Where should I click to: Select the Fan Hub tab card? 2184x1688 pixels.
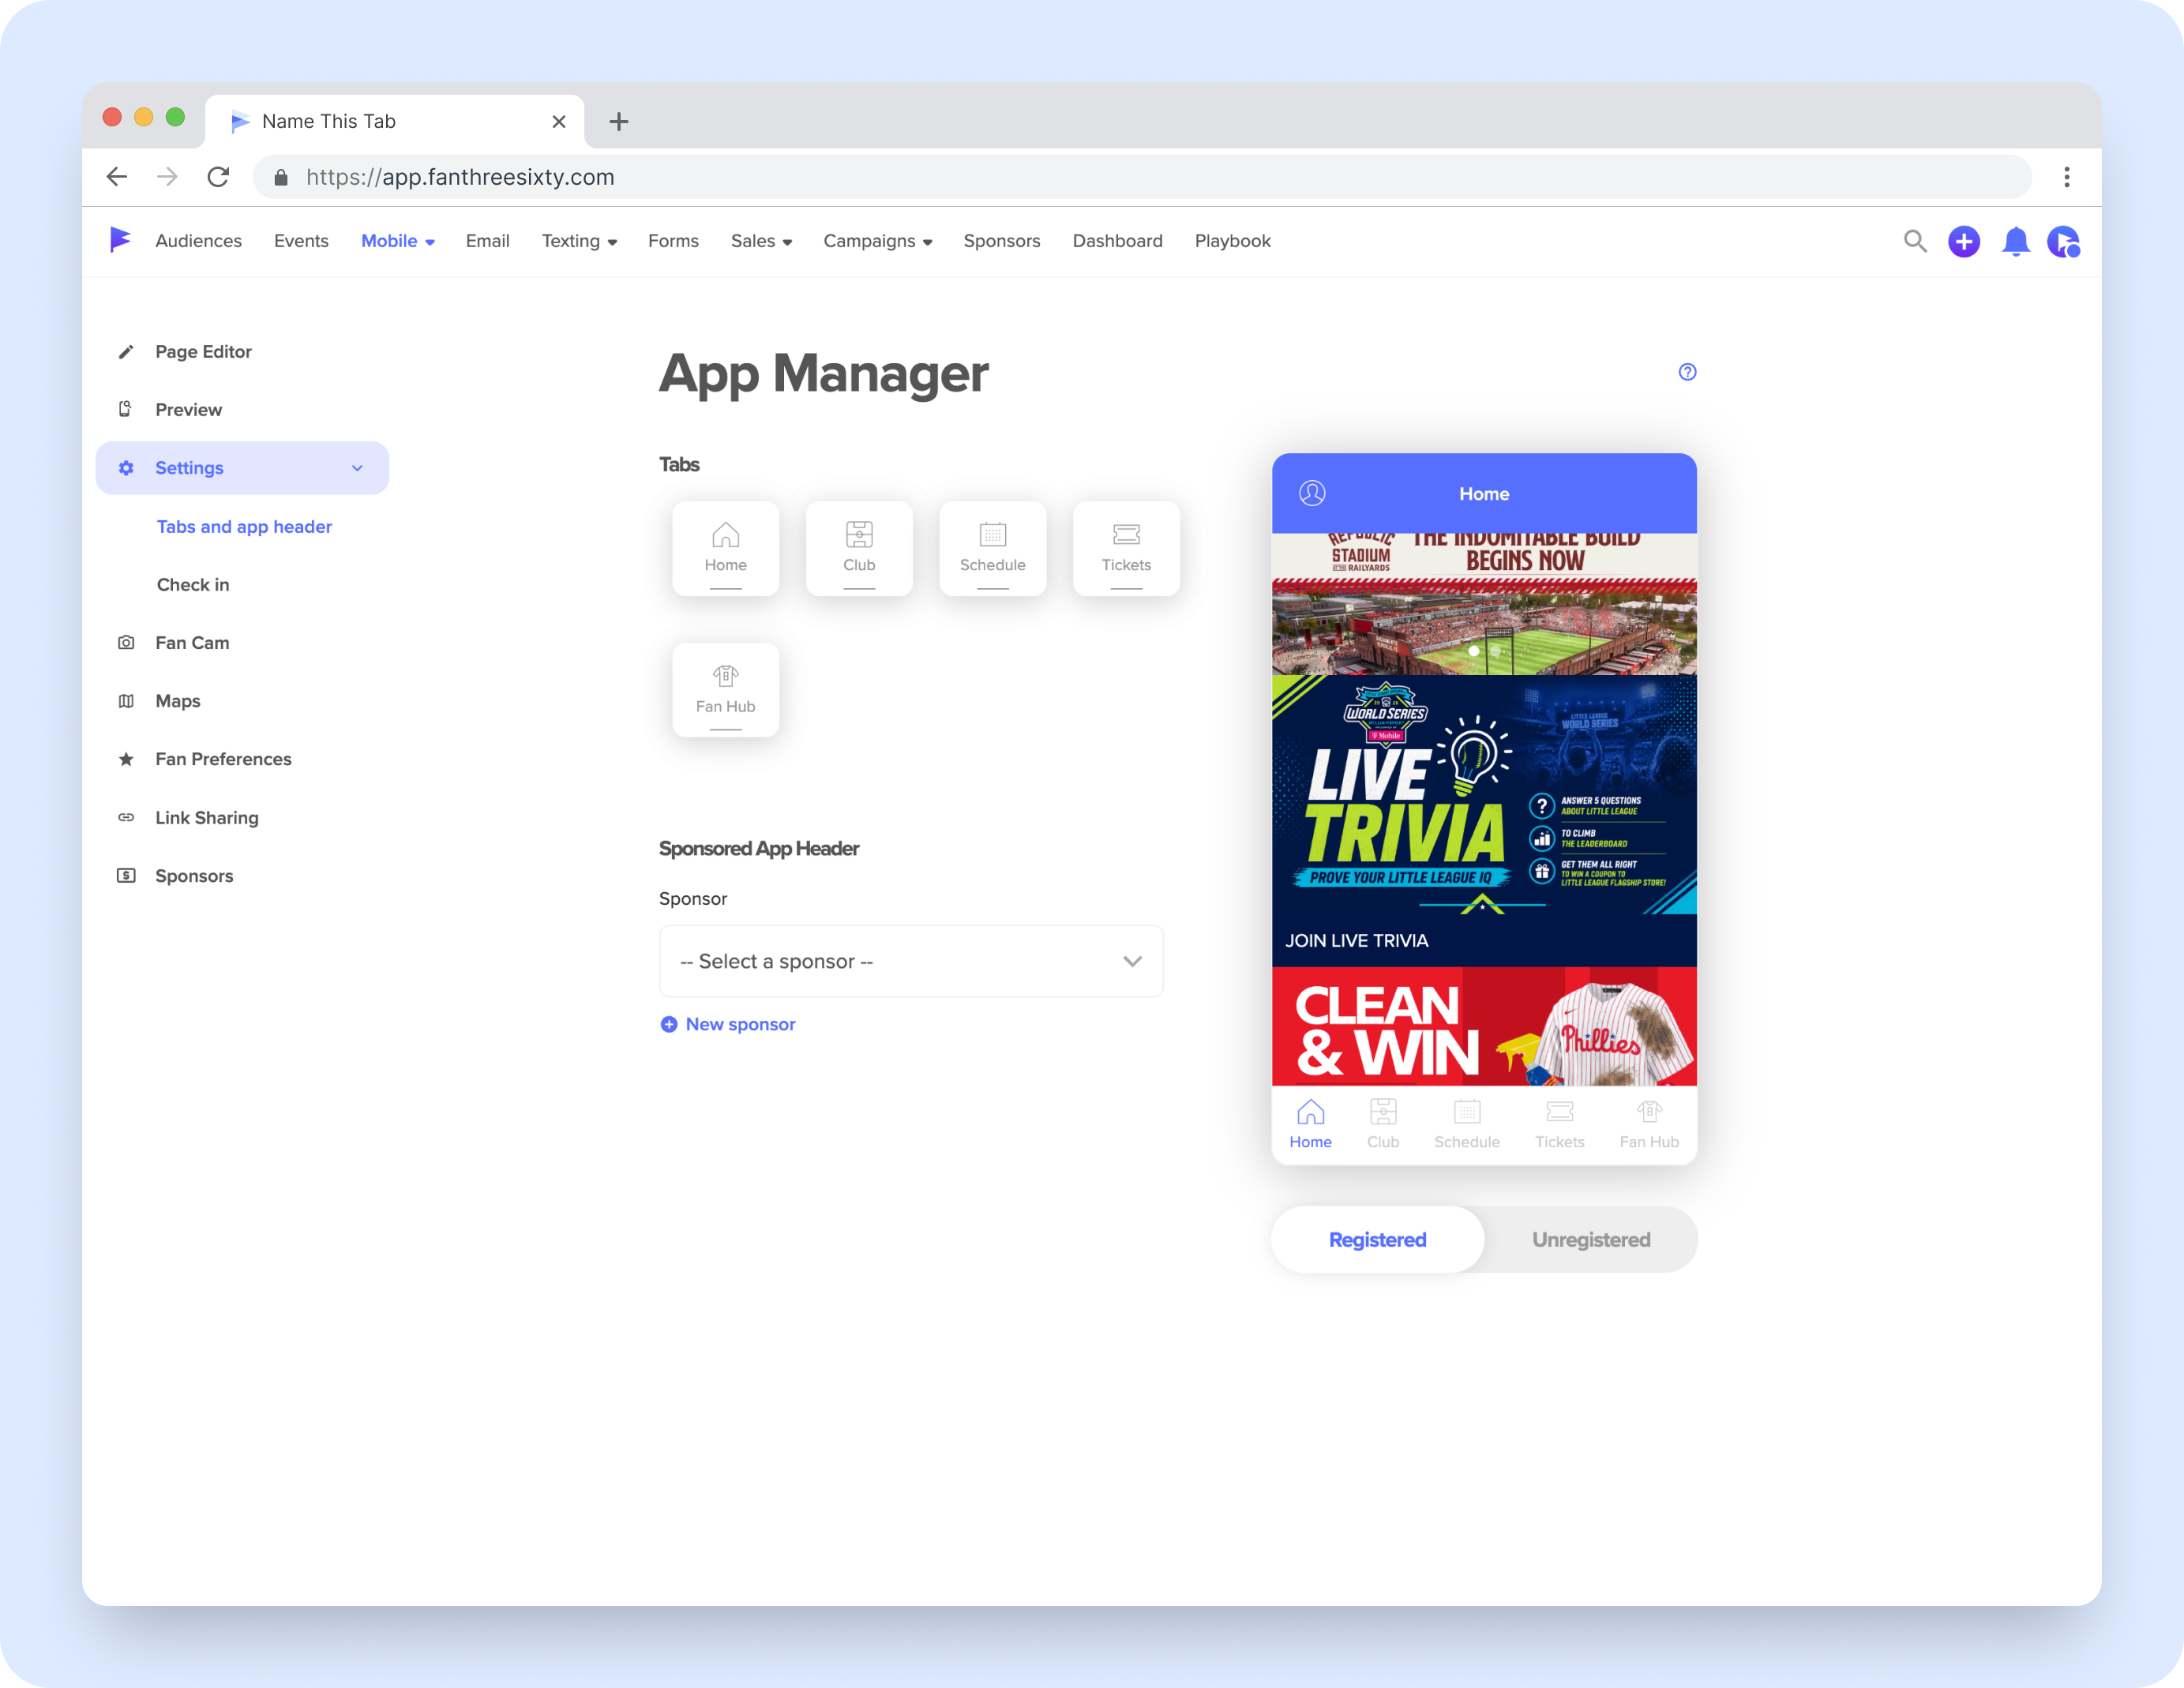(x=725, y=690)
